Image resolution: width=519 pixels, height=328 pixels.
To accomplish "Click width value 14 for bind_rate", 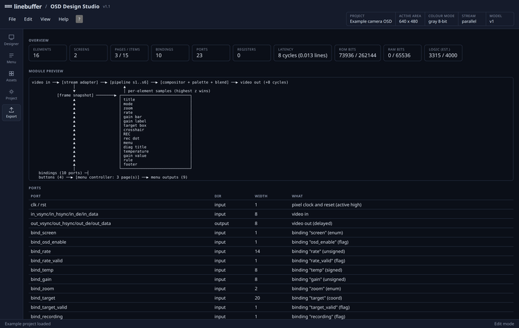I will (x=257, y=251).
